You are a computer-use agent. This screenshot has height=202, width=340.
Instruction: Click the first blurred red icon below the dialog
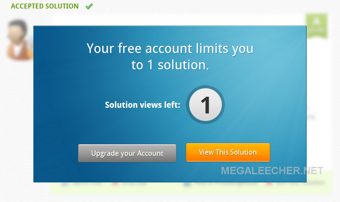[115, 184]
